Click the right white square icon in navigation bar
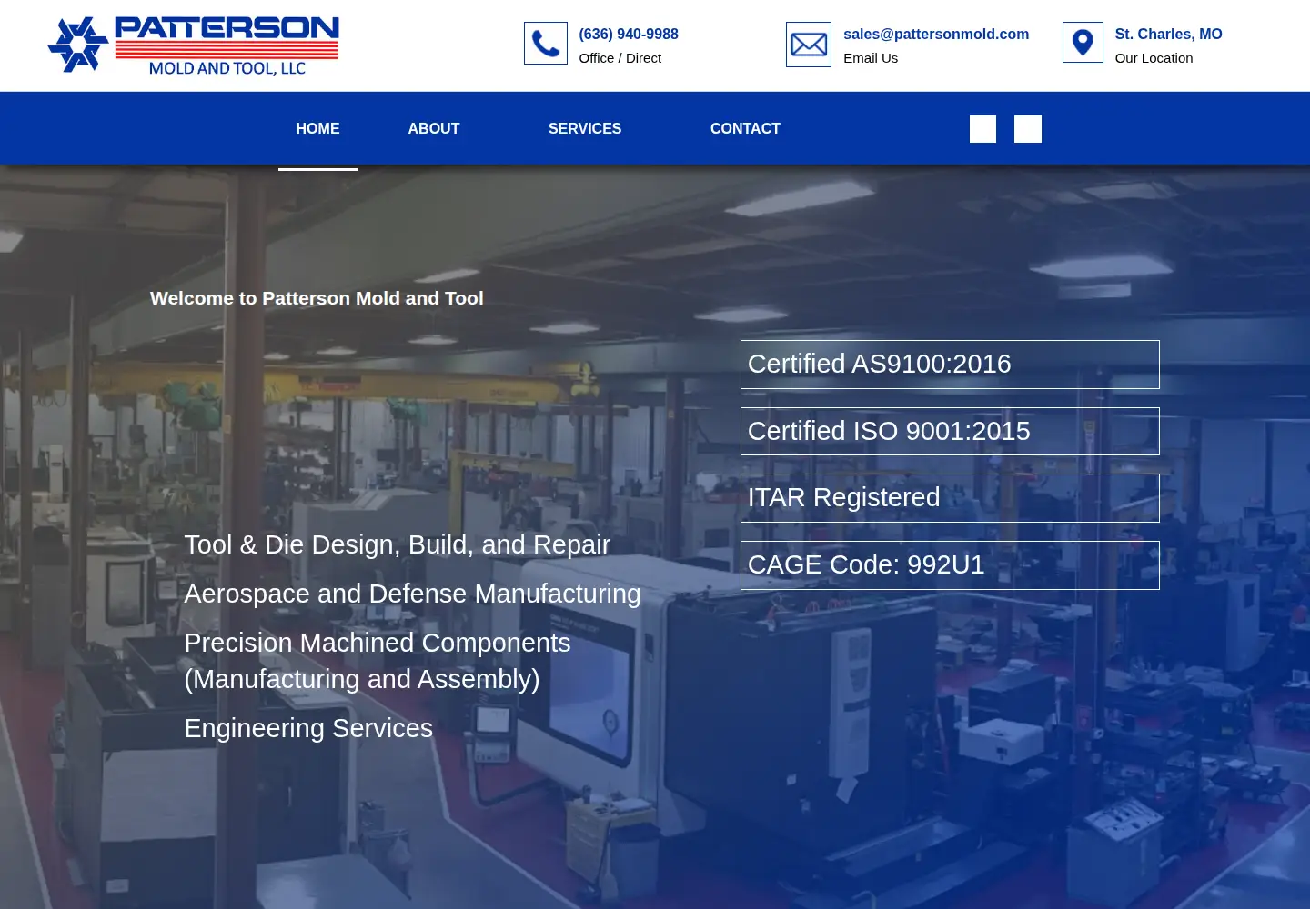 click(x=1028, y=129)
